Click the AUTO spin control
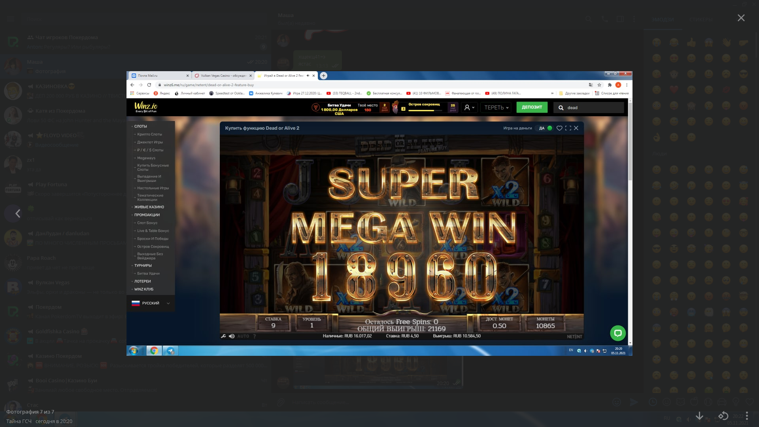The height and width of the screenshot is (427, 759). [x=243, y=336]
